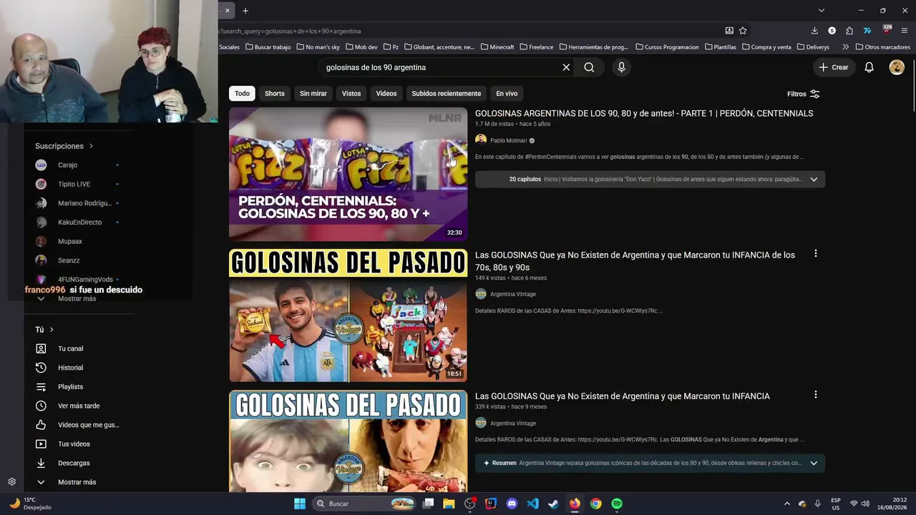Open Ver más tarde list

pyautogui.click(x=79, y=406)
